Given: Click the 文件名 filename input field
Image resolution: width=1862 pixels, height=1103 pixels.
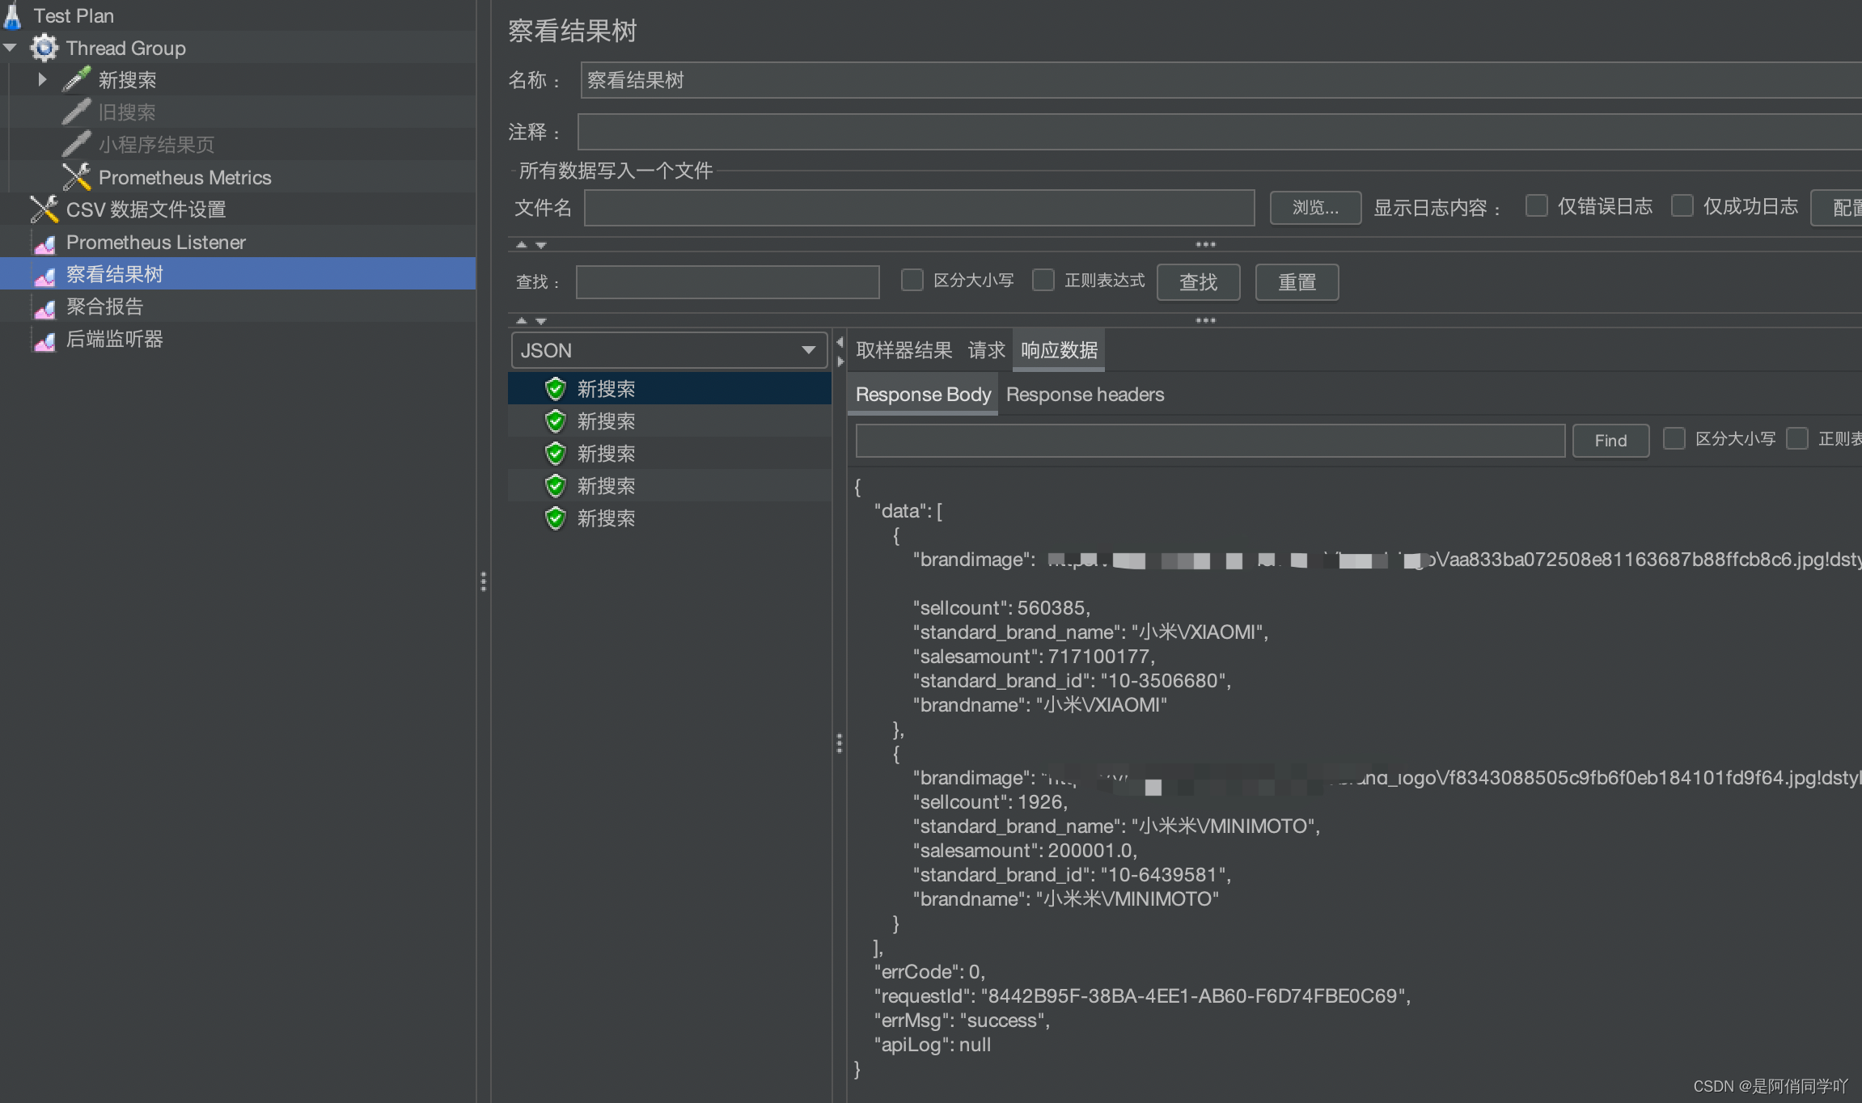Looking at the screenshot, I should tap(919, 208).
